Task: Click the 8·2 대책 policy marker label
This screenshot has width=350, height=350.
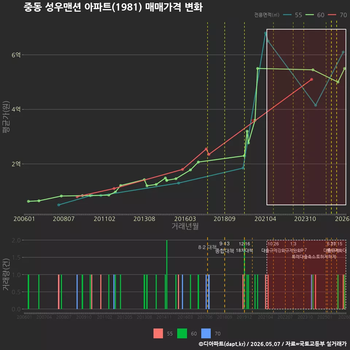Action: pyautogui.click(x=207, y=247)
